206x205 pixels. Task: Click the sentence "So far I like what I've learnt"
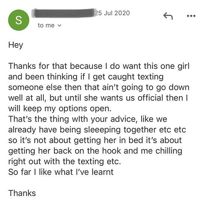click(x=61, y=172)
